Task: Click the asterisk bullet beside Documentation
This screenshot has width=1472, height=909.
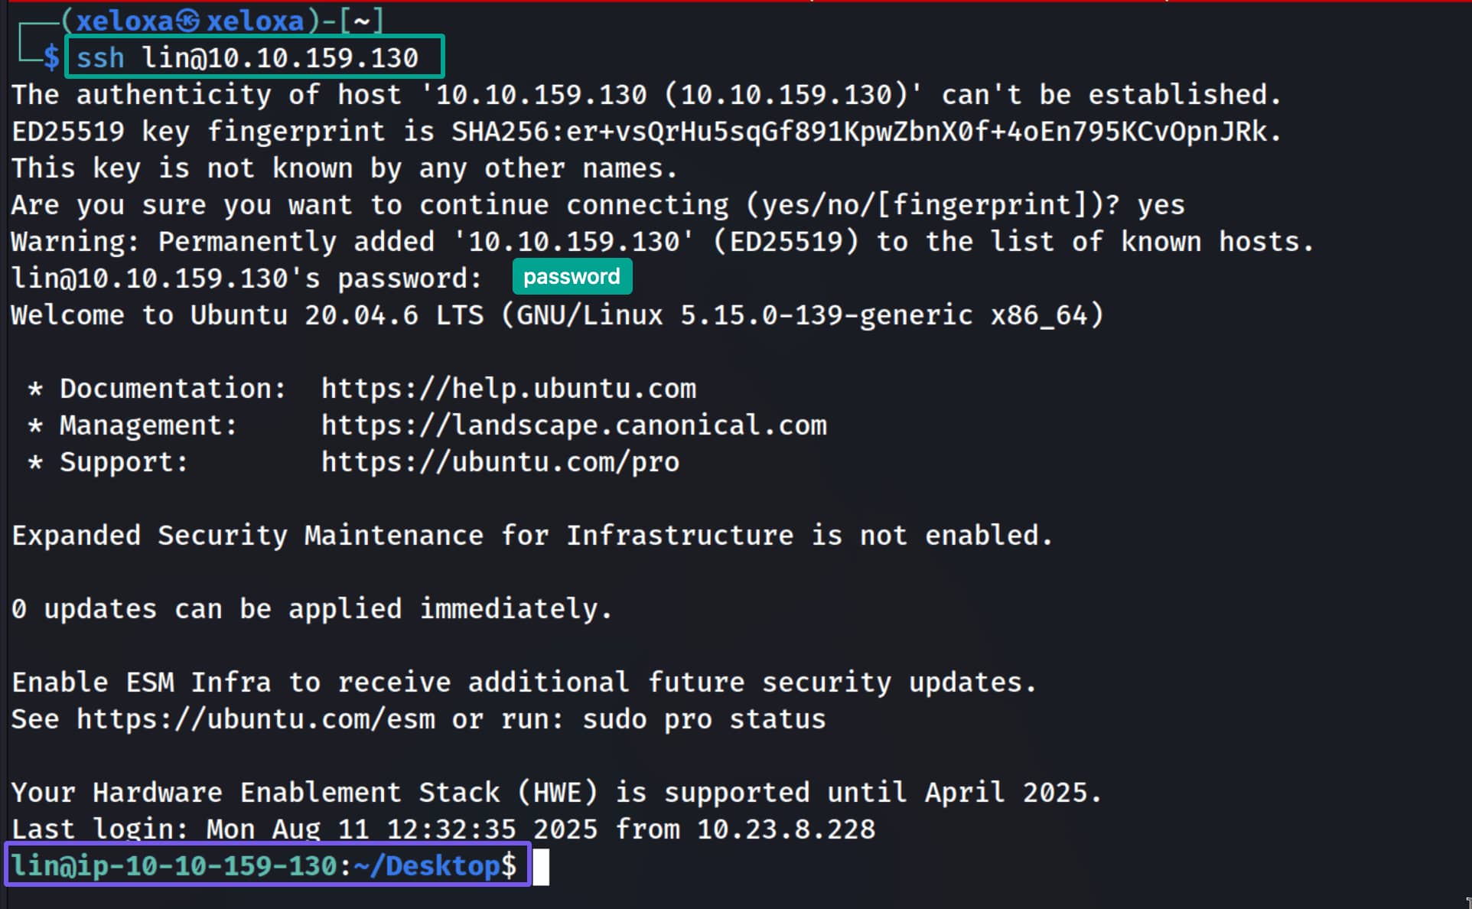Action: click(35, 388)
